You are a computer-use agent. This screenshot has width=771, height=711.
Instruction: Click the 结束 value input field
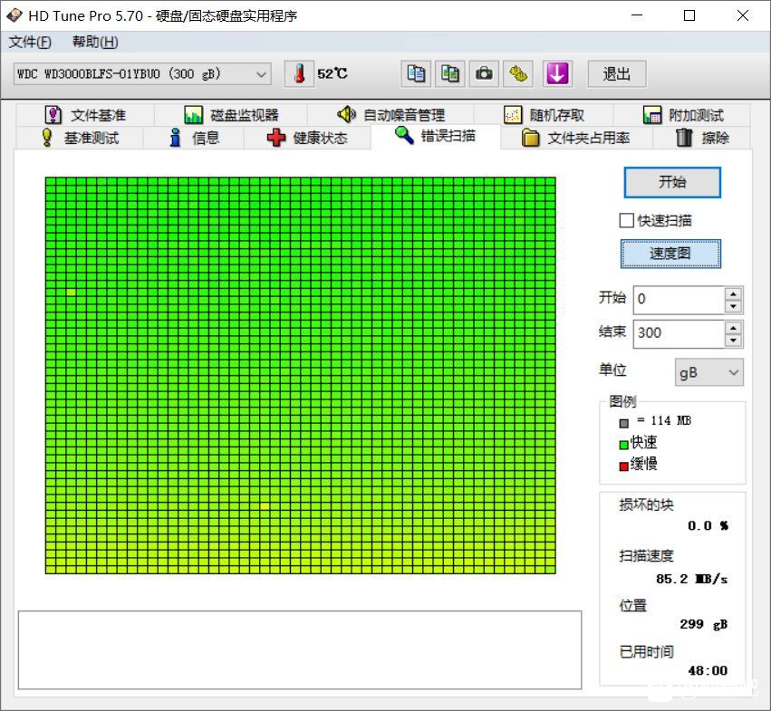click(x=679, y=334)
